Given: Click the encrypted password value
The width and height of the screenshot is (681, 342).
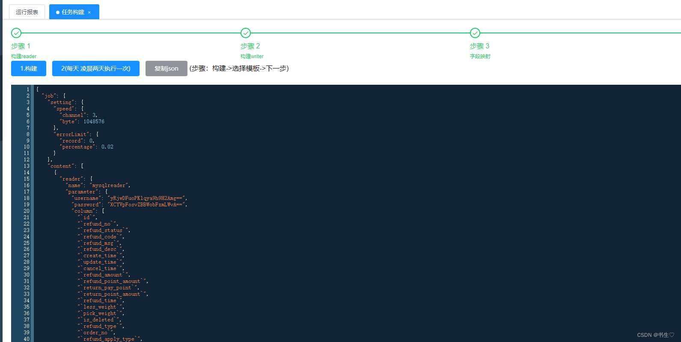Looking at the screenshot, I should pyautogui.click(x=146, y=205).
